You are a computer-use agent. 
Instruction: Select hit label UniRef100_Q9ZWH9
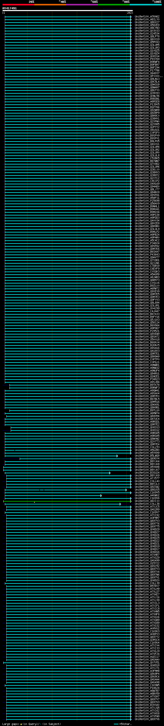tap(147, 110)
